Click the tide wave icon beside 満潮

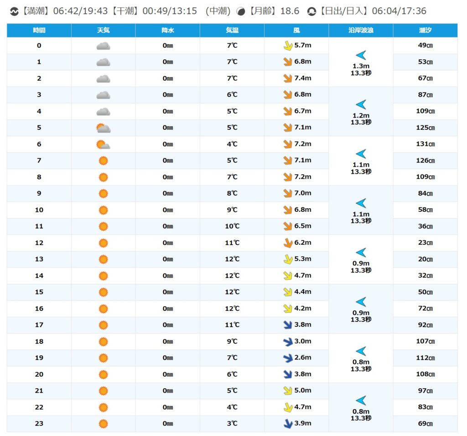click(x=14, y=11)
